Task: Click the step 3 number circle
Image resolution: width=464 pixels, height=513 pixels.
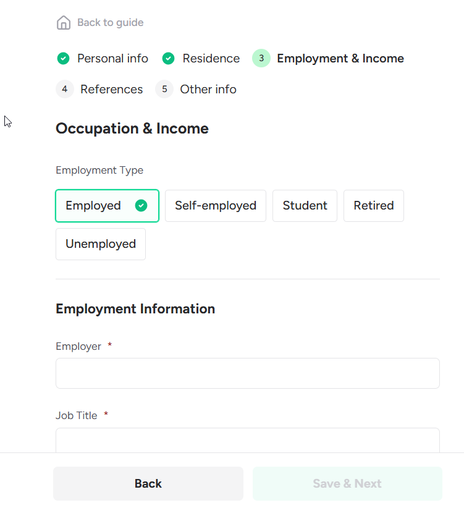Action: pyautogui.click(x=261, y=59)
